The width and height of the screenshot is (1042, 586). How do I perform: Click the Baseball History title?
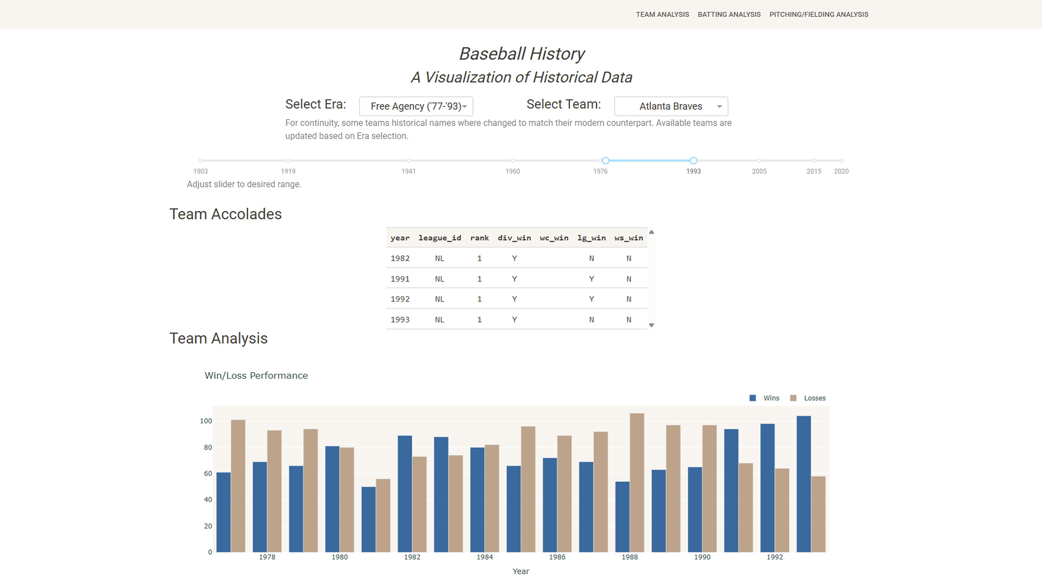tap(522, 54)
